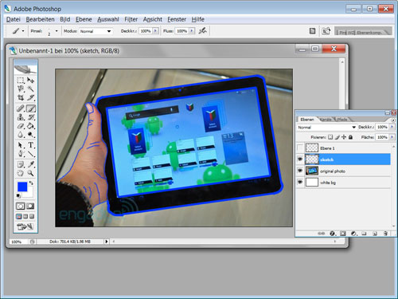Screen dimensions: 398x299
Task: Select the History Brush tool
Action: click(x=30, y=117)
